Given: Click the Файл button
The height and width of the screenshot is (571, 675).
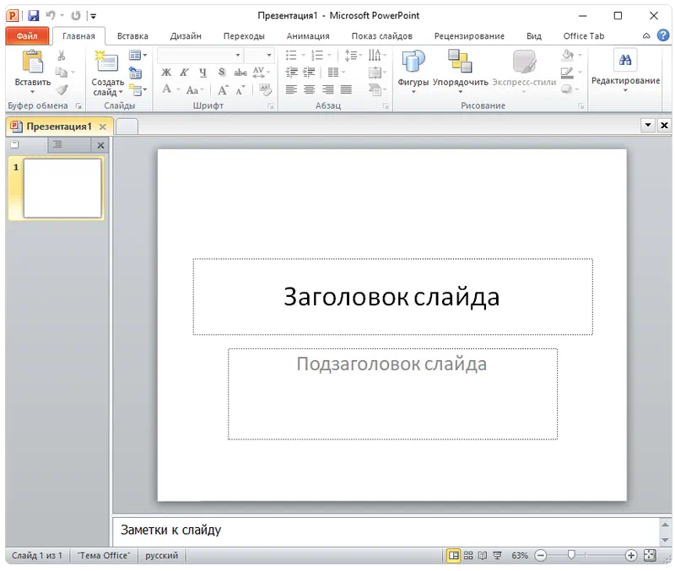Looking at the screenshot, I should (27, 36).
